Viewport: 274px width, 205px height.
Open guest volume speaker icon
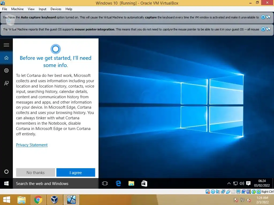click(242, 183)
